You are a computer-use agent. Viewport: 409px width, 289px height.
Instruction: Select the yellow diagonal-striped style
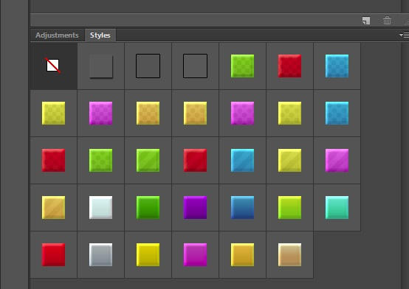(x=289, y=160)
